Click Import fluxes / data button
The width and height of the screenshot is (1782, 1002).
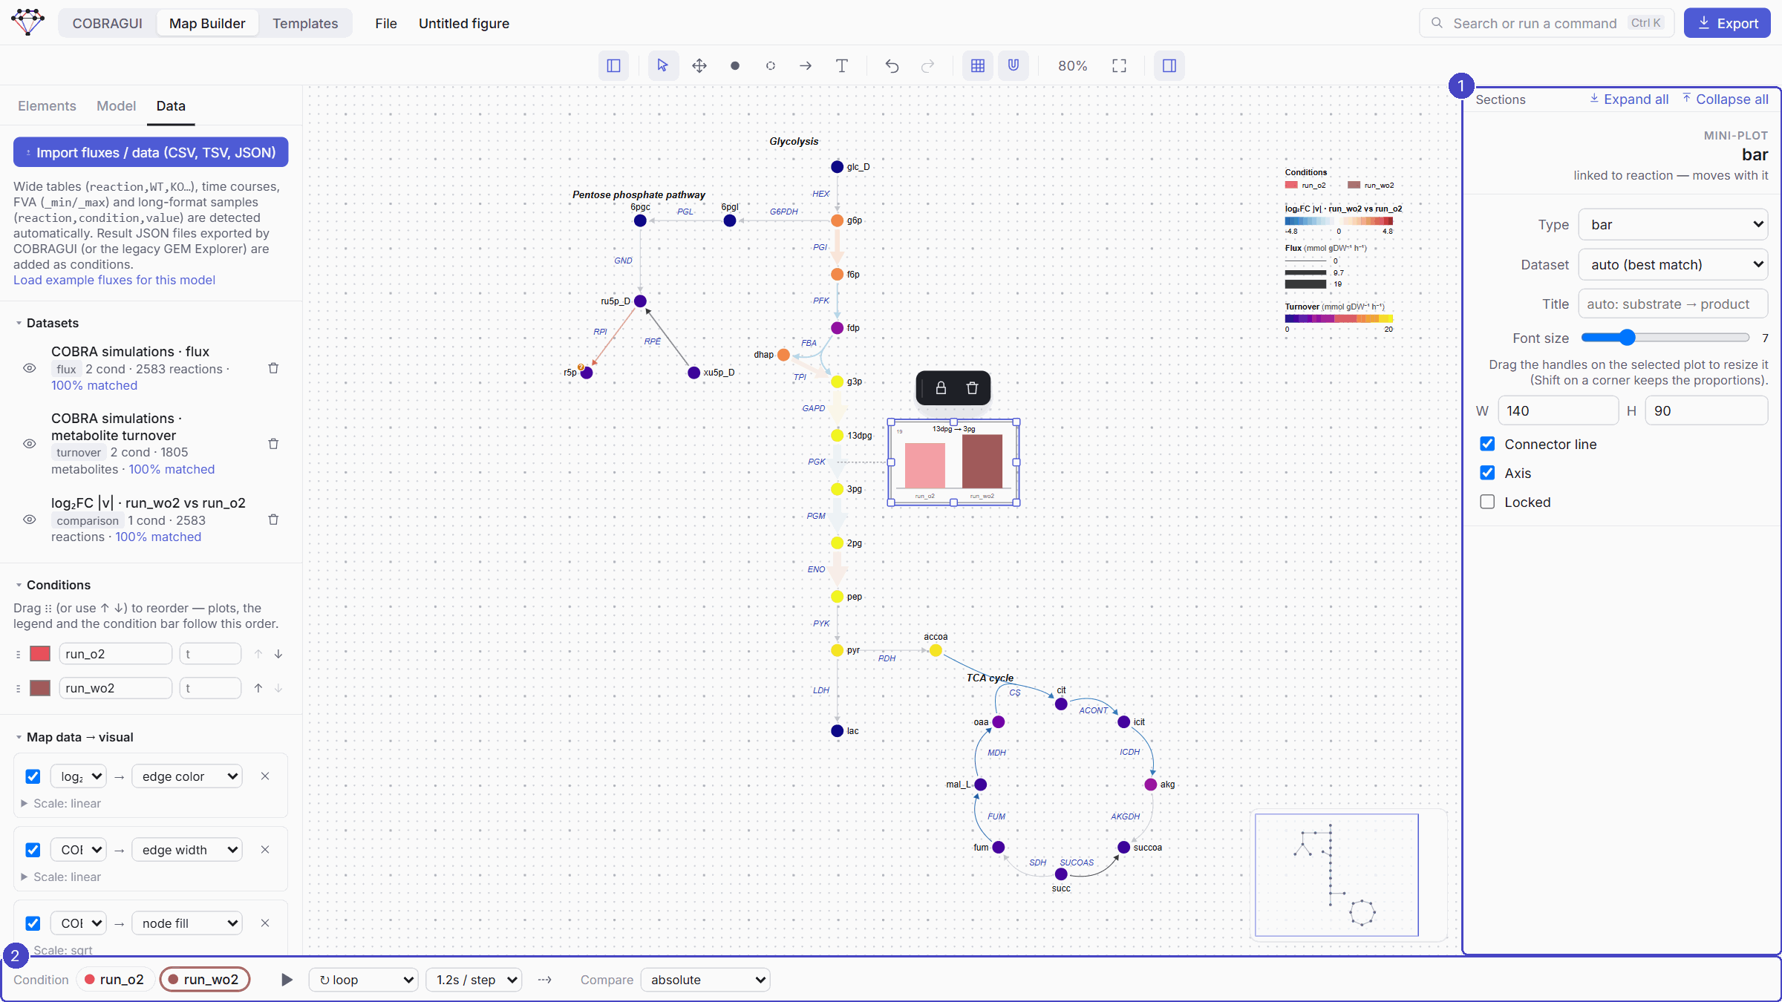151,152
